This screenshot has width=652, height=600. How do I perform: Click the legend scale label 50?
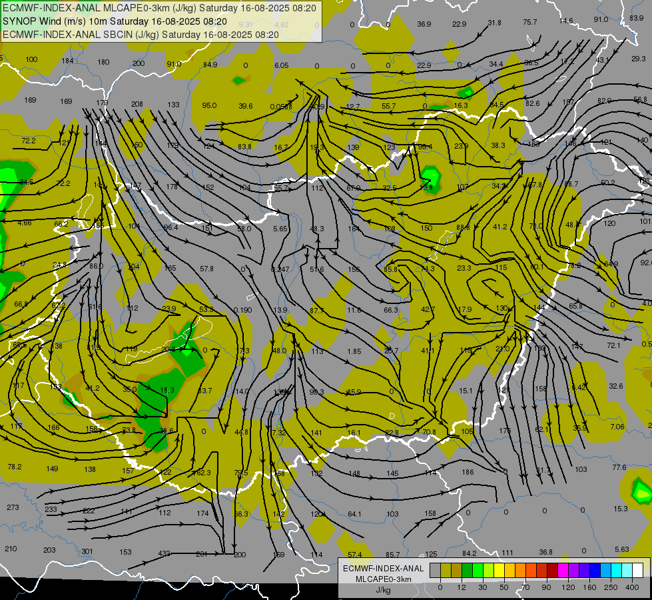click(504, 587)
